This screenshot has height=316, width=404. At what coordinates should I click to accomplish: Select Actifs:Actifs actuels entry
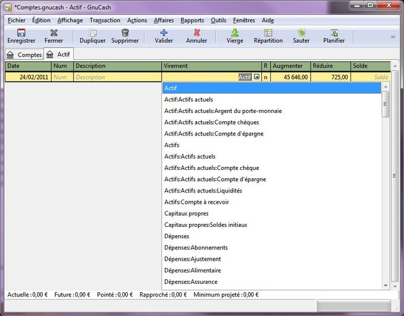[x=272, y=156]
